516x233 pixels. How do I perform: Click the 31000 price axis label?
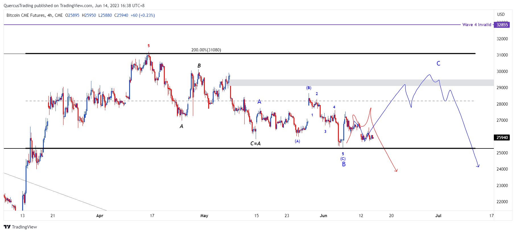[502, 55]
